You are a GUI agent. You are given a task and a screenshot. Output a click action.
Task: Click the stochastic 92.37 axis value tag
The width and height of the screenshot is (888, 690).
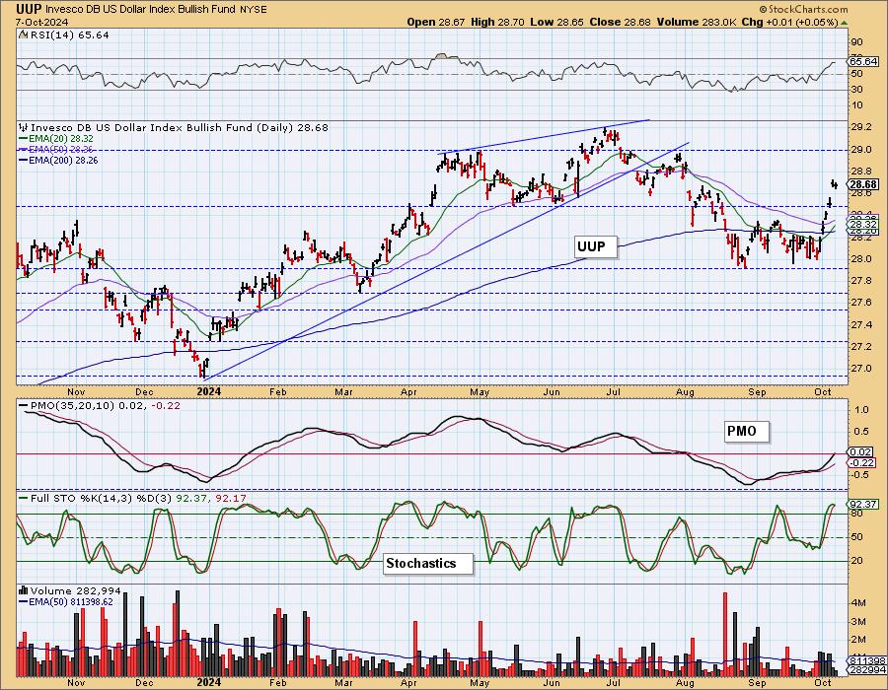coord(864,504)
